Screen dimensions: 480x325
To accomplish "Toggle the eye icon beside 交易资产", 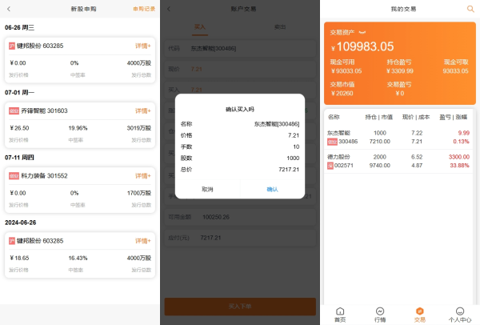I will pyautogui.click(x=362, y=32).
